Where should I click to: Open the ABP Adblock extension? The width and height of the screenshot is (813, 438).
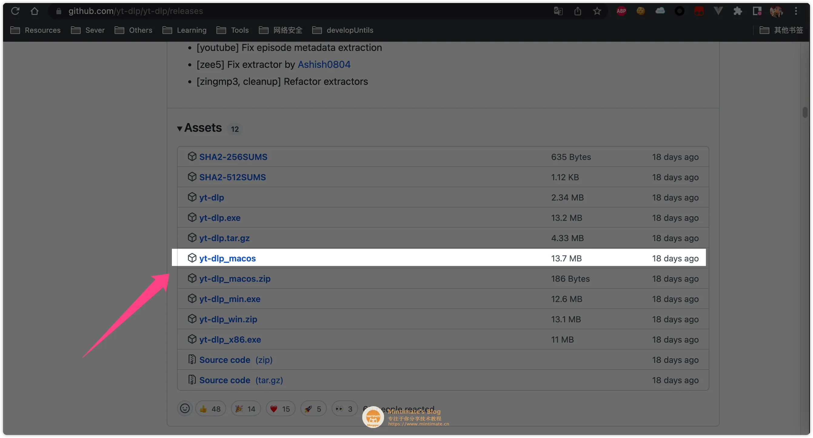(621, 11)
